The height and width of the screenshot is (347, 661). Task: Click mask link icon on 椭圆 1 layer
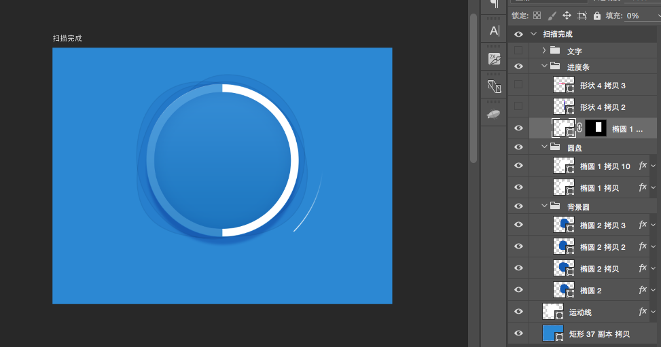(x=579, y=128)
